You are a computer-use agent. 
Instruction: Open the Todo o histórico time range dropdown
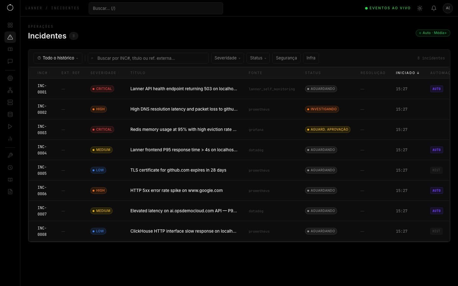pyautogui.click(x=58, y=58)
